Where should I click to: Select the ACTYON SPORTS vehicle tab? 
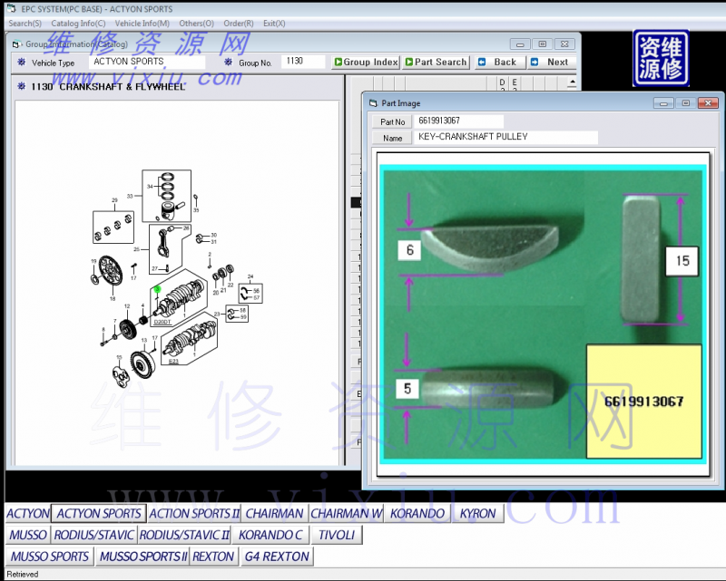point(99,513)
